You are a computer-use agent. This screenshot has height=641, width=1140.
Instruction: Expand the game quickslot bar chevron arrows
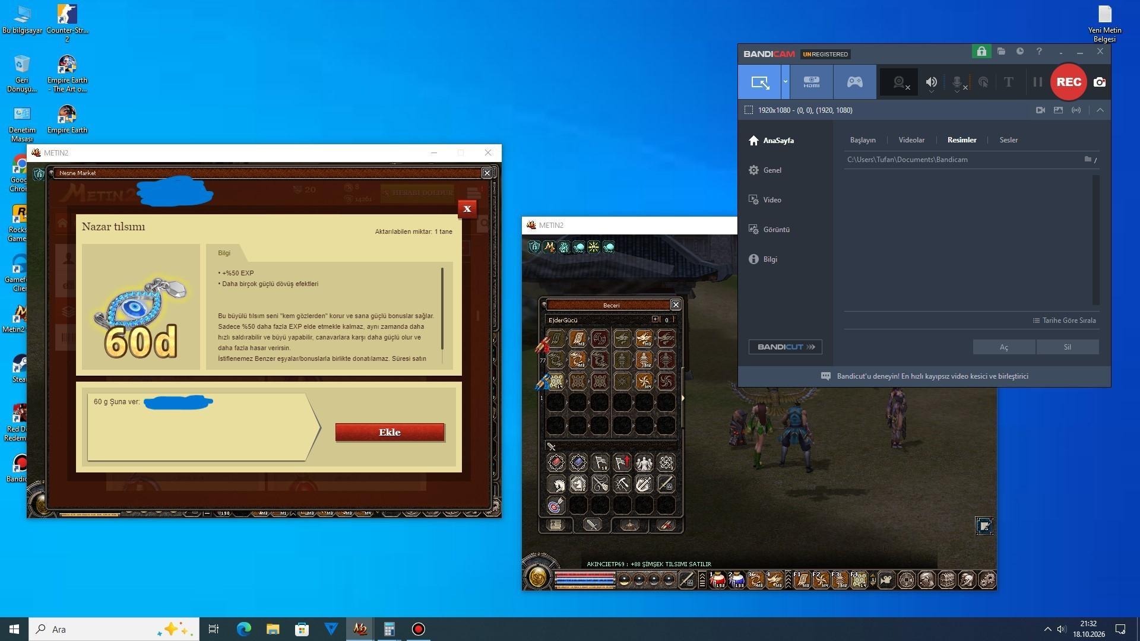pos(702,579)
